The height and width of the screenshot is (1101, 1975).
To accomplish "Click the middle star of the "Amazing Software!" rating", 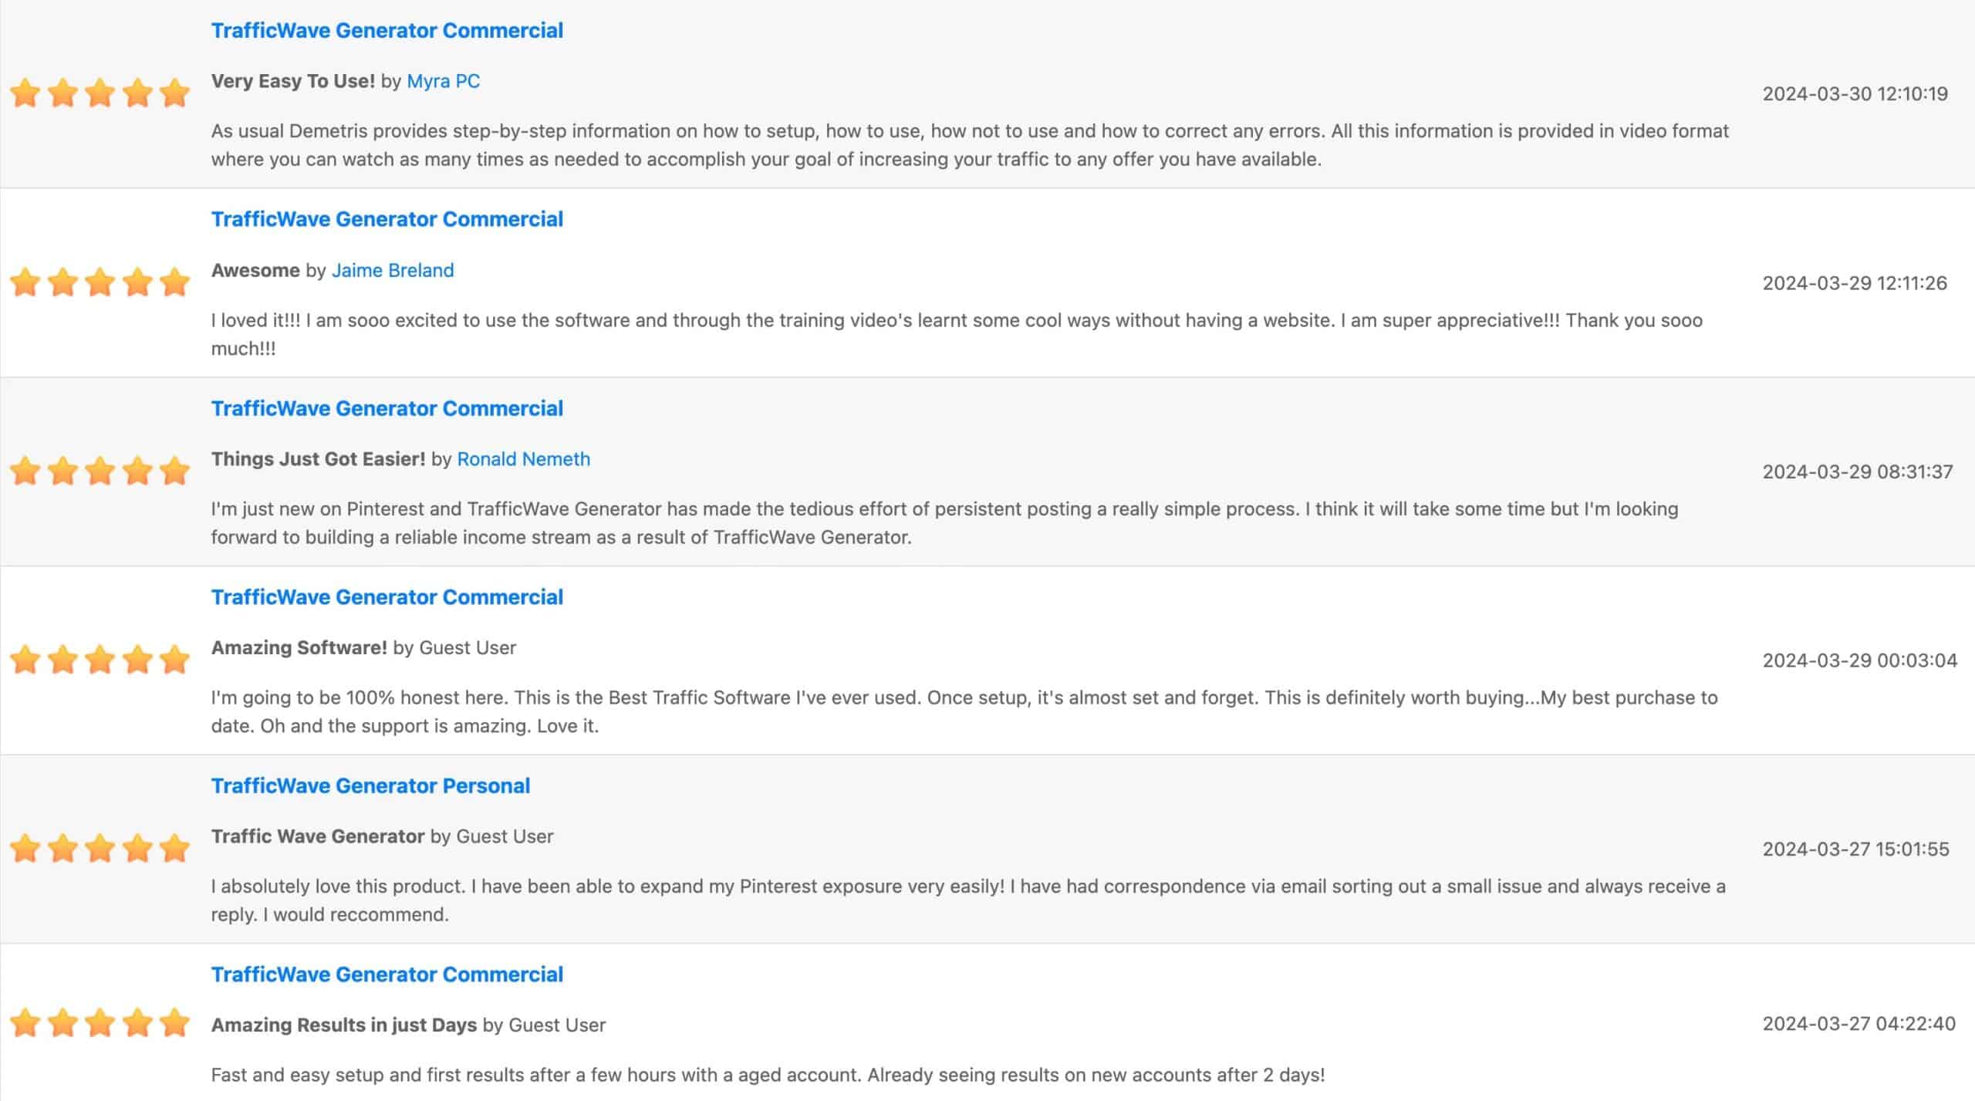I will [100, 660].
